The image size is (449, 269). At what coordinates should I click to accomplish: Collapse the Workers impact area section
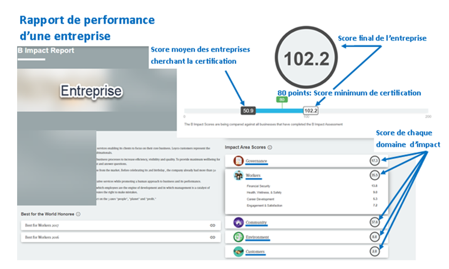tap(253, 176)
